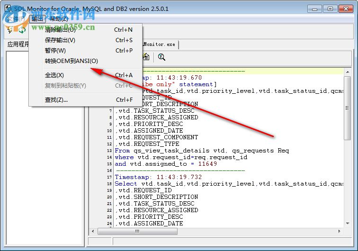Viewport: 358px width, 251px height.
Task: Click line 23 ',vtd.PRIORITY_DESC'
Action: (x=149, y=217)
